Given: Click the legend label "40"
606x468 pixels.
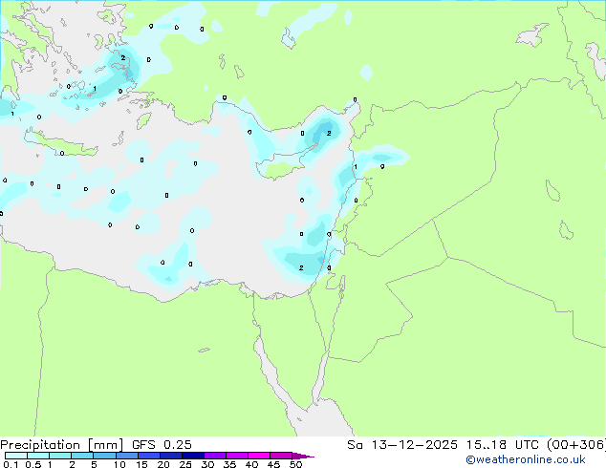Looking at the screenshot, I should point(251,464).
